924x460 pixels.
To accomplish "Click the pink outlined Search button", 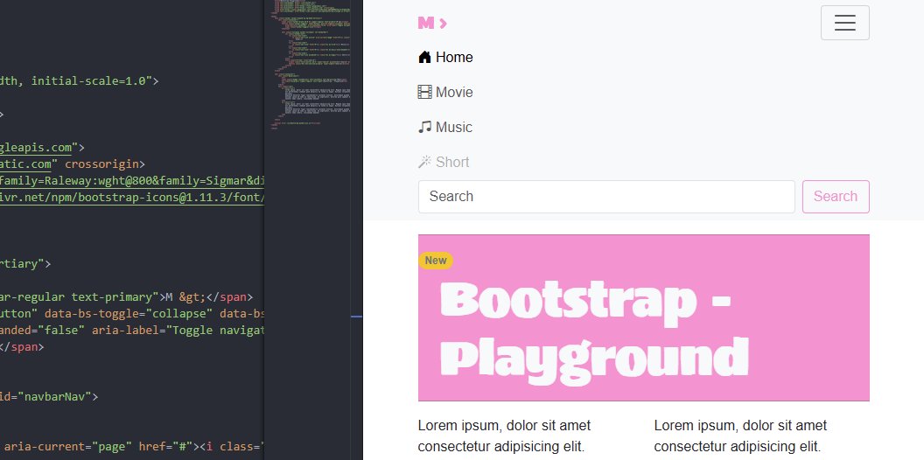I will (836, 197).
